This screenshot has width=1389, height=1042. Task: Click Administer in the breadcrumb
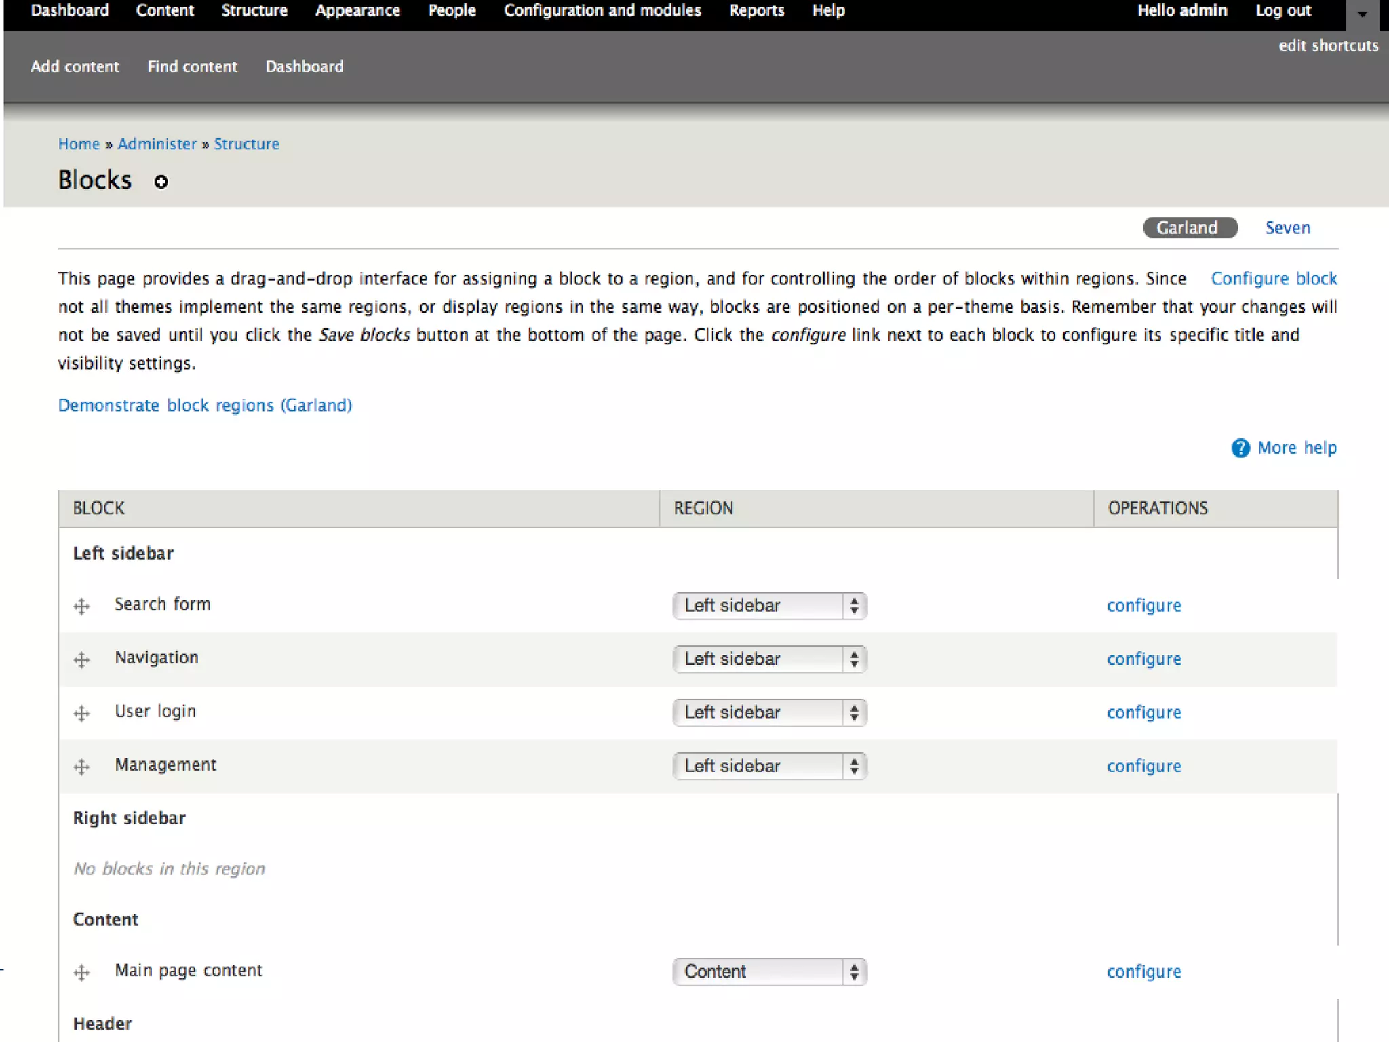[x=157, y=144]
